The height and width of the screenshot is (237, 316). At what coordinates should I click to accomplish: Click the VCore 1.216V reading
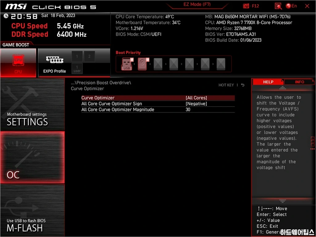coord(129,28)
